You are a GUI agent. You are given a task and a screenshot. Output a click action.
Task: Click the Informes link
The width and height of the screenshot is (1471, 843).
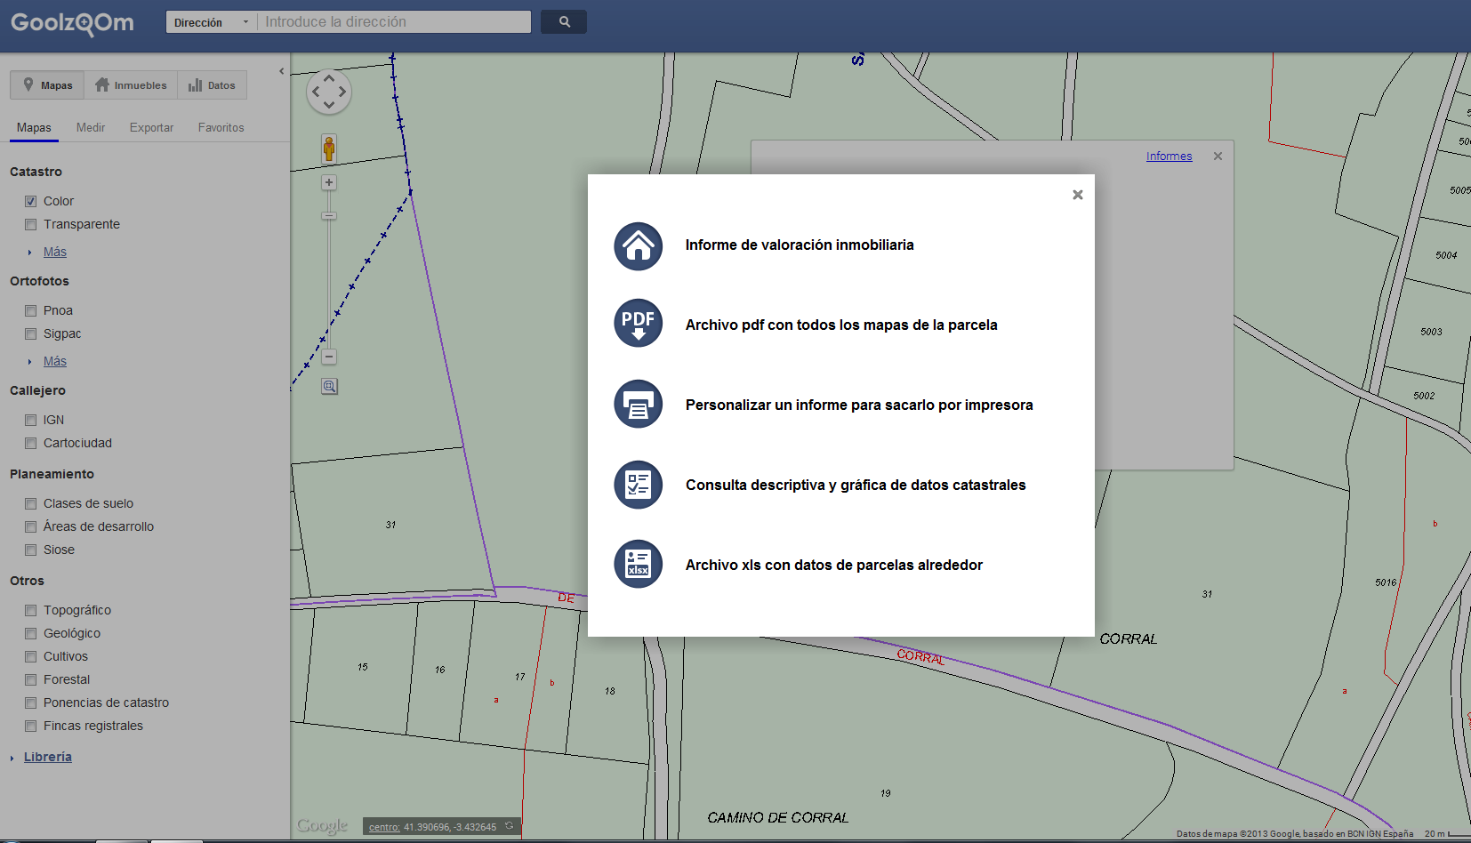pos(1169,157)
